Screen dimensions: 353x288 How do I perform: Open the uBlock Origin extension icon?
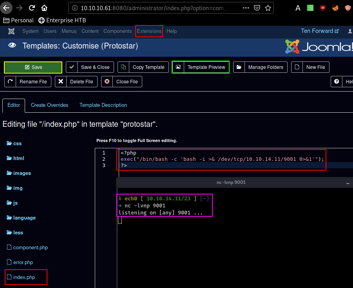click(323, 8)
